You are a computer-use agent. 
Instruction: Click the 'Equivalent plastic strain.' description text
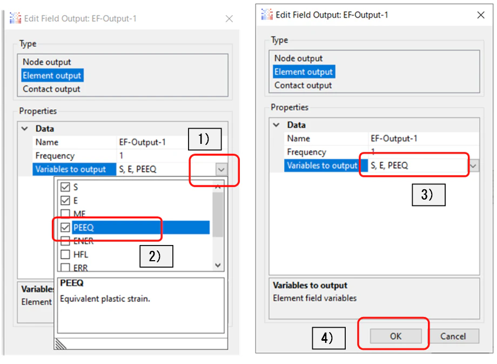[x=105, y=299]
